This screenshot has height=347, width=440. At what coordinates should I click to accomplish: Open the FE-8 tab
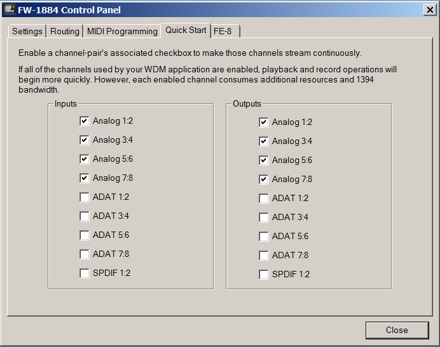click(225, 31)
